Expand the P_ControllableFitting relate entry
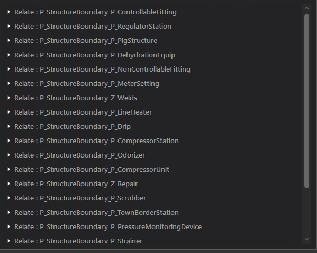The height and width of the screenshot is (253, 317). pyautogui.click(x=8, y=12)
